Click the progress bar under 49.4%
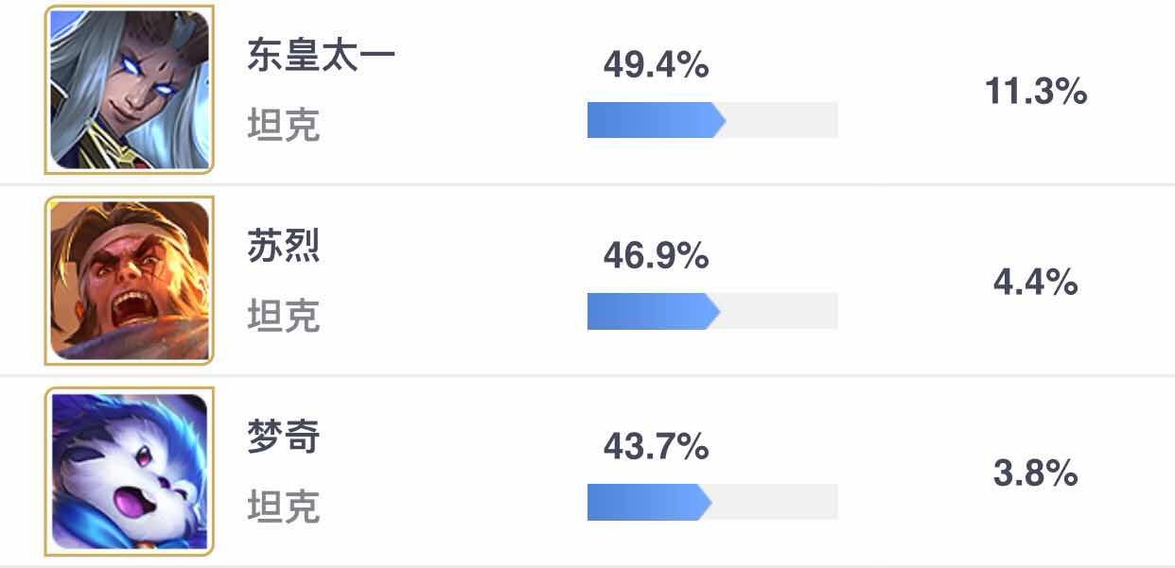 (x=712, y=120)
